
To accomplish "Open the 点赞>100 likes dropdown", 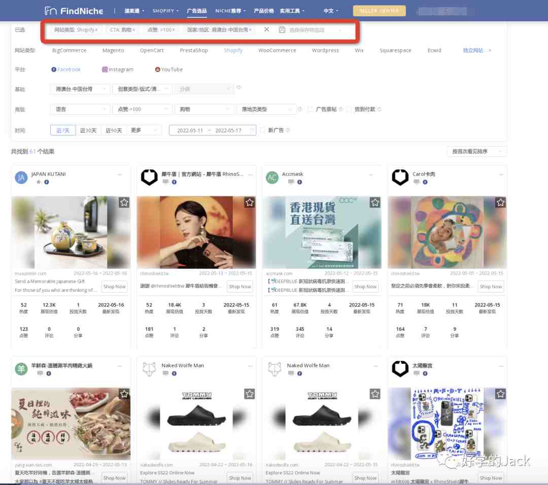I will coord(142,110).
